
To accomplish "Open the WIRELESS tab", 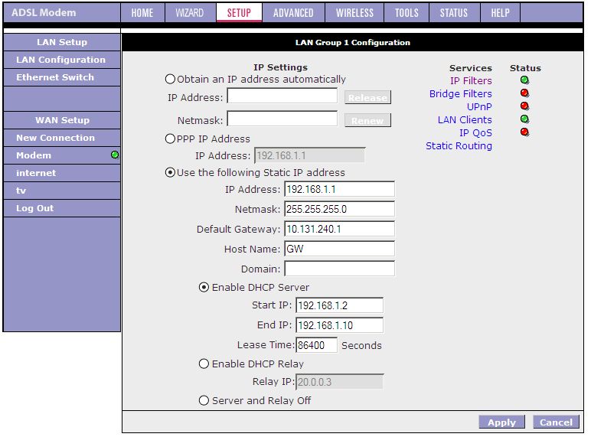I will [x=354, y=13].
